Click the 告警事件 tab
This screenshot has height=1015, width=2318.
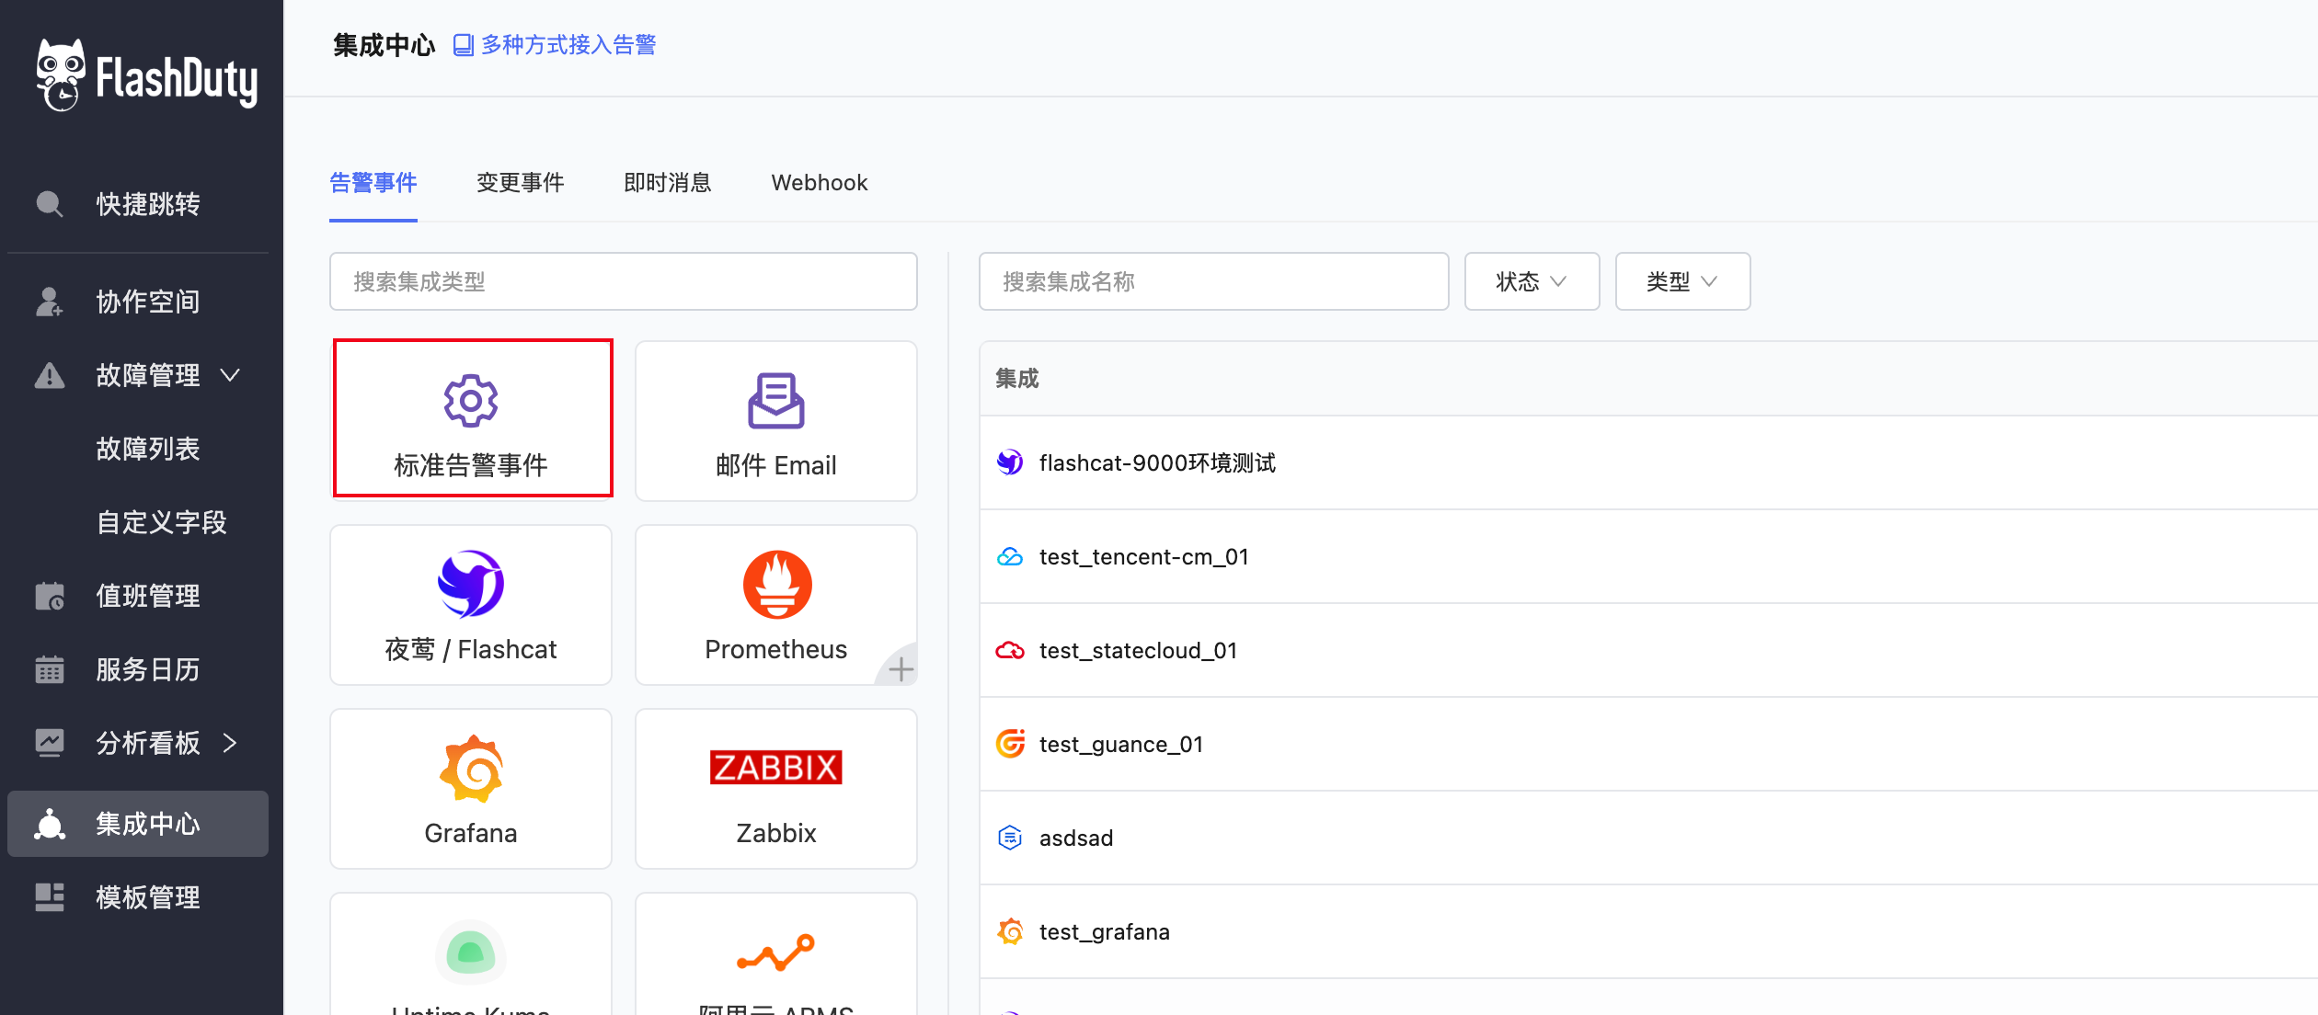374,183
